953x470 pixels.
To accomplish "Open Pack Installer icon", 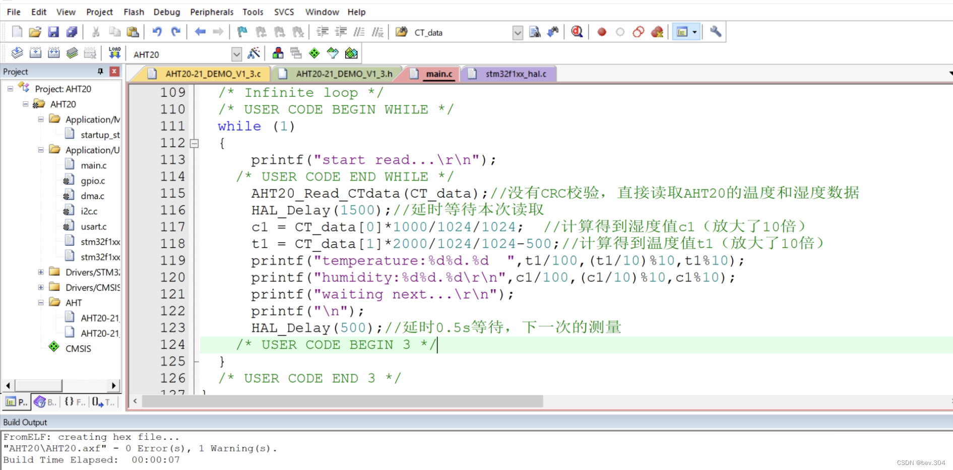I will [351, 53].
